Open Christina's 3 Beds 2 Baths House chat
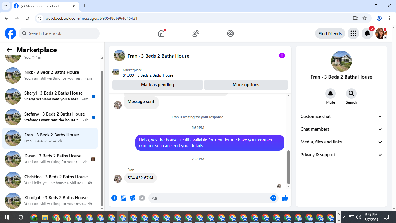This screenshot has height=223, width=396. [x=50, y=180]
